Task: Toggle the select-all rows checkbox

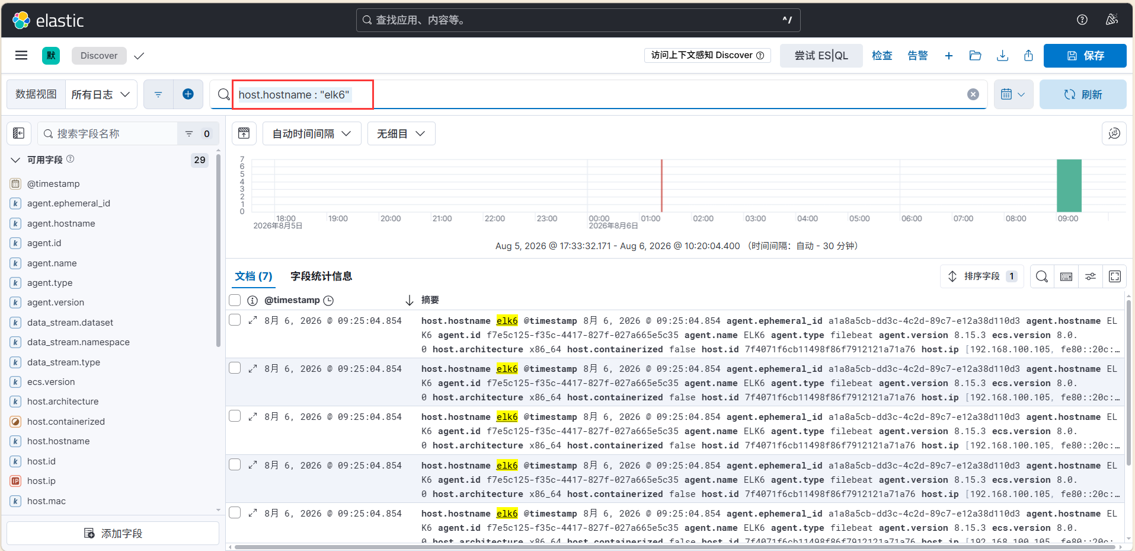Action: click(235, 300)
